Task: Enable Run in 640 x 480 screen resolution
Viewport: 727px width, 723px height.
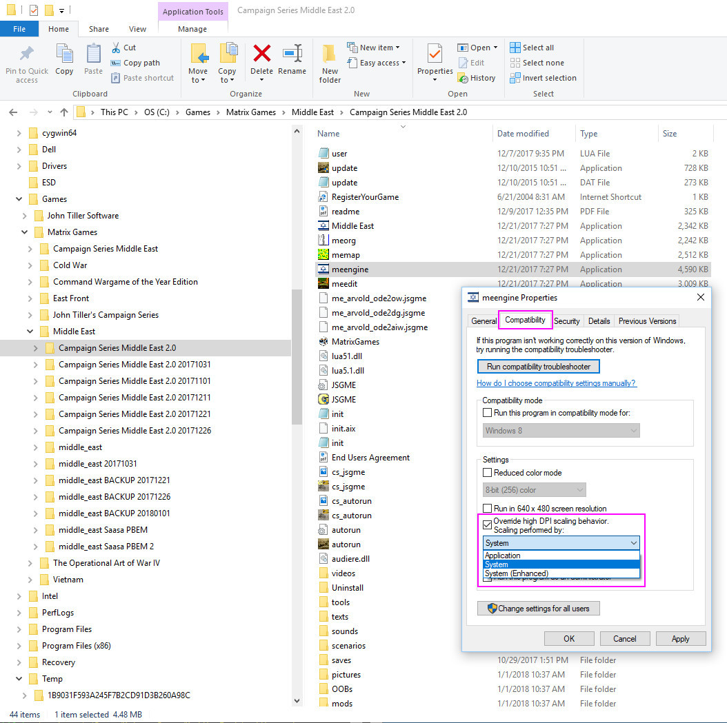Action: pyautogui.click(x=487, y=508)
